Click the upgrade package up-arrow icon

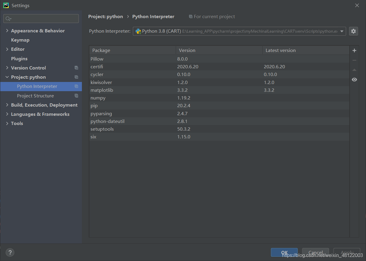pyautogui.click(x=354, y=70)
